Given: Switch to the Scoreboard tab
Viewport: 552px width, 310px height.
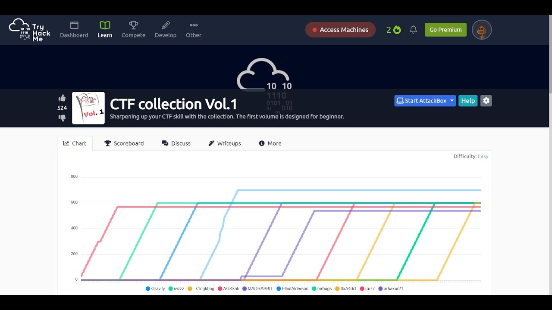Looking at the screenshot, I should click(124, 143).
